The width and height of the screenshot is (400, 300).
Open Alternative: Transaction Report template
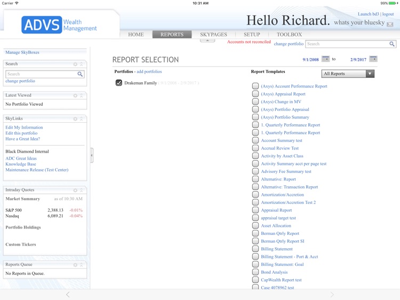coord(289,187)
